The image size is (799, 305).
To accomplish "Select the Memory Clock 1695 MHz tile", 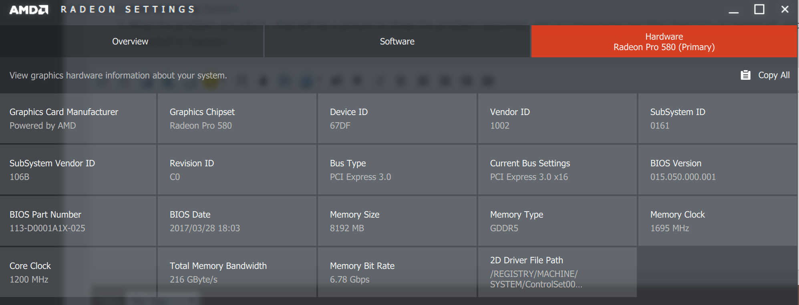I will coord(717,221).
